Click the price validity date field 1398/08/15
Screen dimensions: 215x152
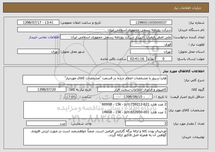pyautogui.click(x=133, y=97)
